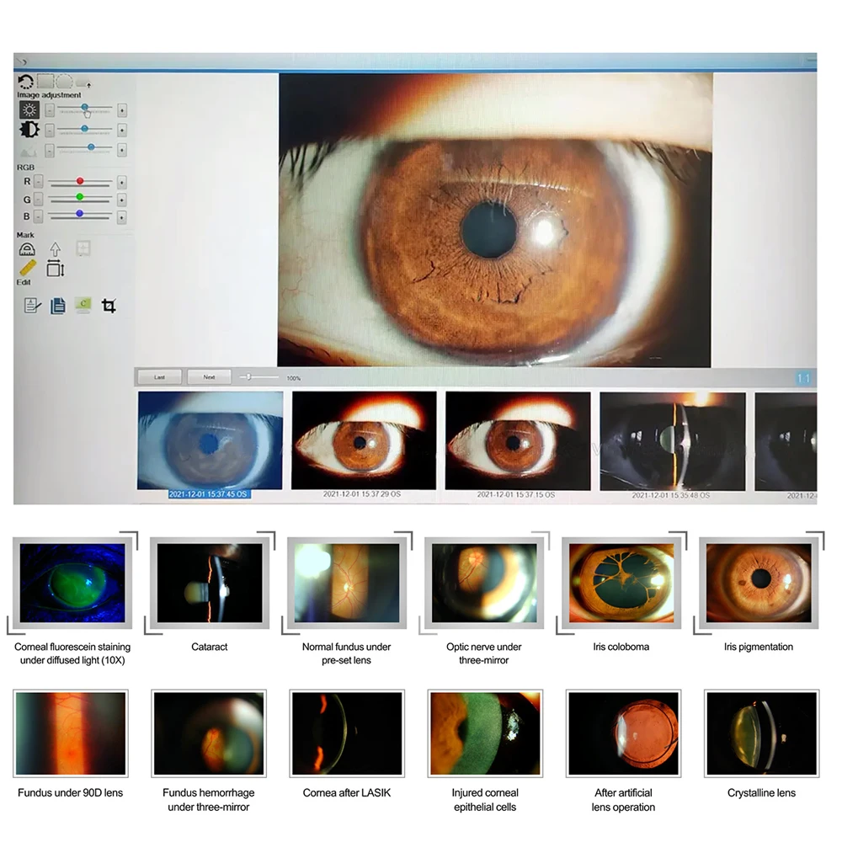842x842 pixels.
Task: Click the histogram mountain icon
Action: (x=29, y=151)
